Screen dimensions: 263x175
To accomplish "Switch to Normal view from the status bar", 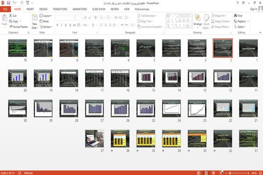I will coord(199,173).
